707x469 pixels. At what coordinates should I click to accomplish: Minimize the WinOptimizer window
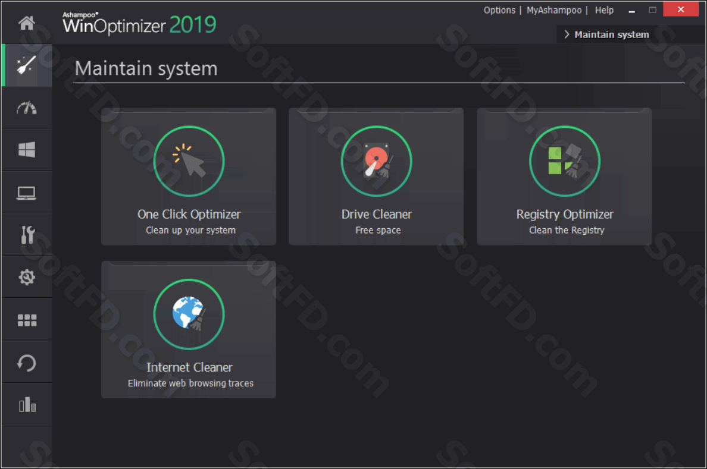click(x=631, y=10)
